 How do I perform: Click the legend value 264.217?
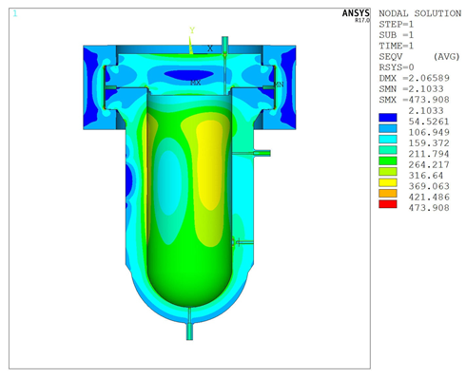coord(429,164)
